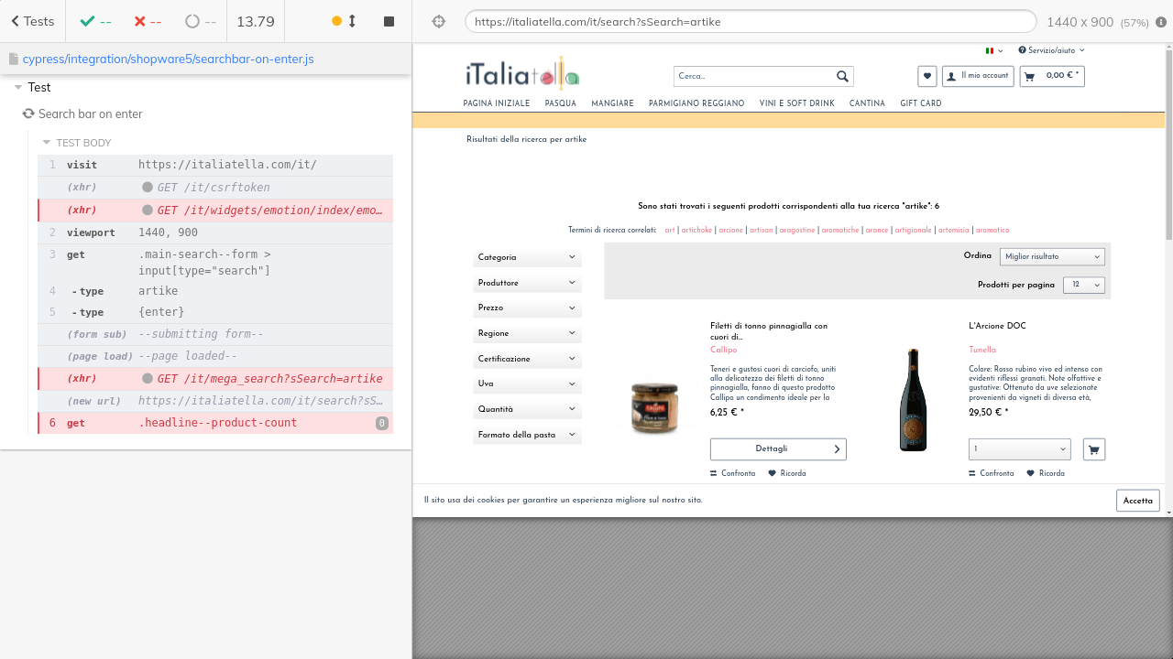Open the VINI E SOFT DRINK menu
This screenshot has width=1173, height=659.
pos(796,104)
